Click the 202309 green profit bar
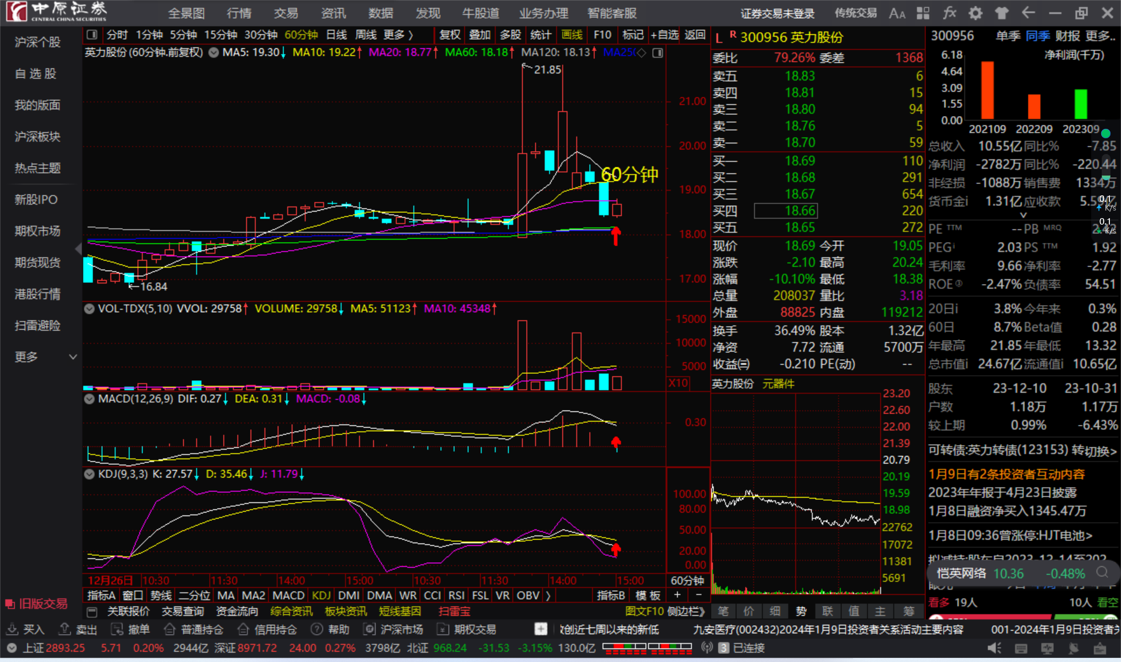The height and width of the screenshot is (662, 1121). tap(1081, 104)
